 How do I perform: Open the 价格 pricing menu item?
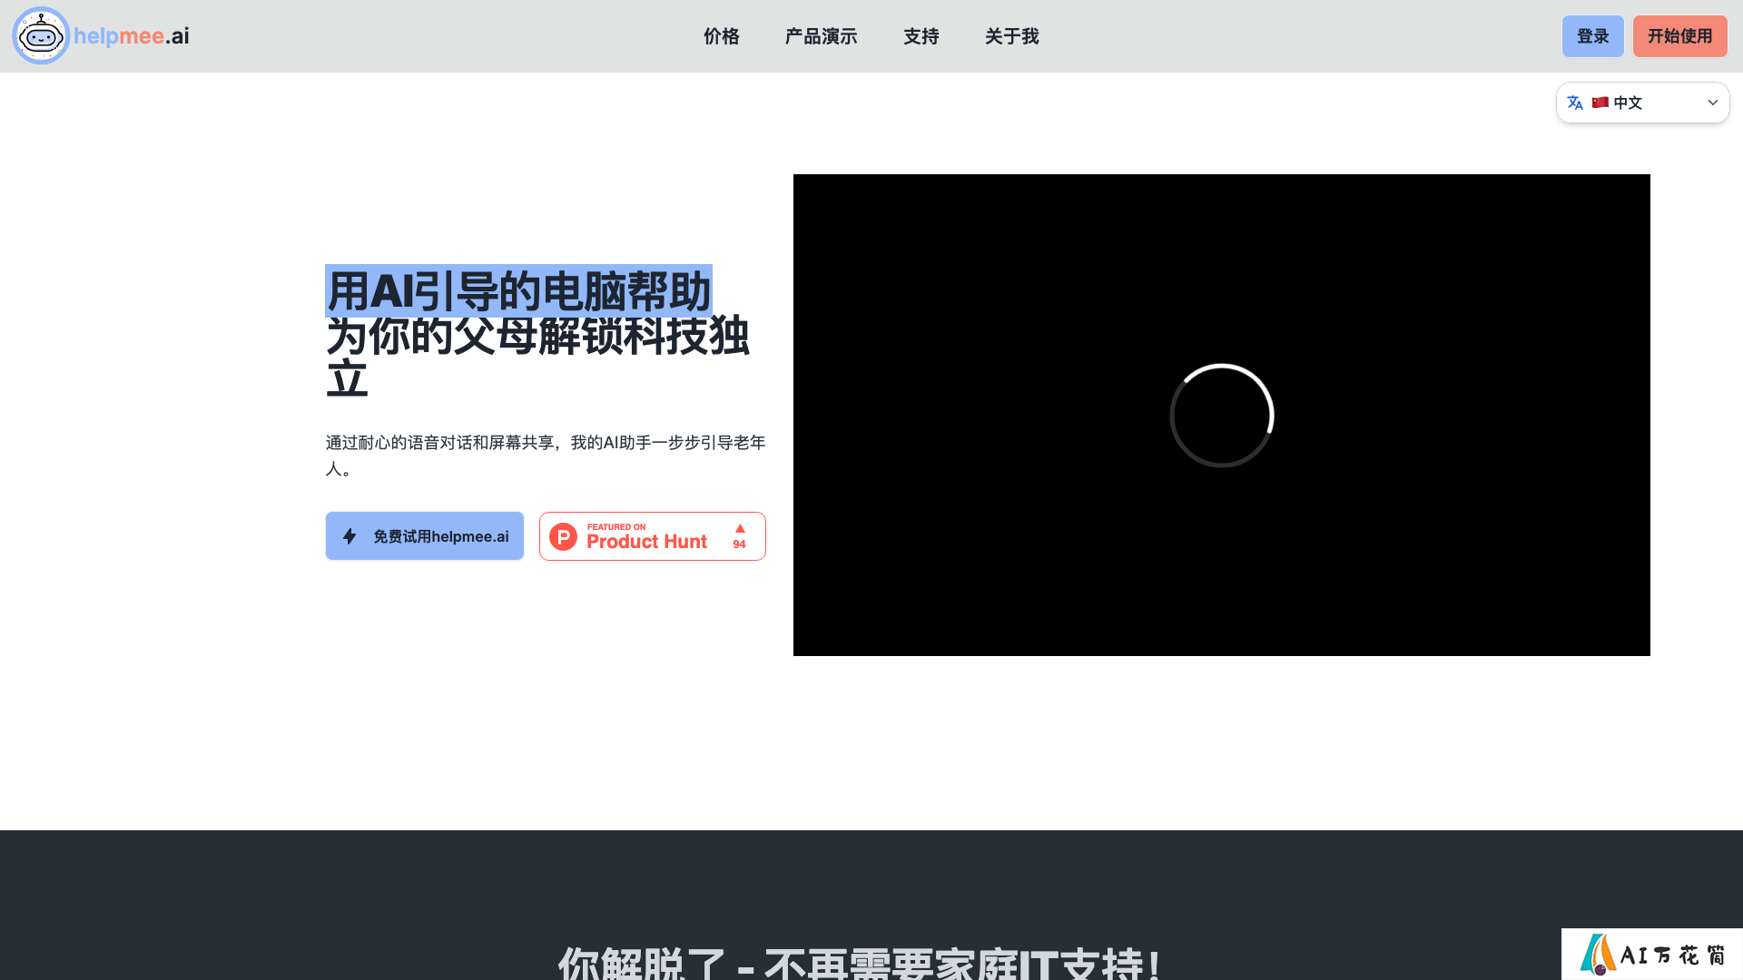(722, 36)
